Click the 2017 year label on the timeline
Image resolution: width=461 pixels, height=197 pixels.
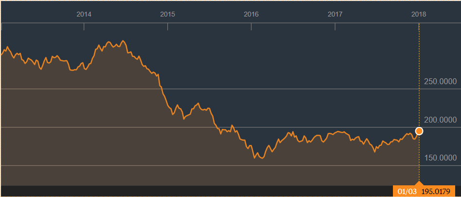coord(335,14)
